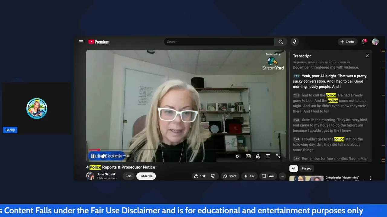Open the Julie Skolnik channel name link
The height and width of the screenshot is (217, 387).
tap(106, 174)
